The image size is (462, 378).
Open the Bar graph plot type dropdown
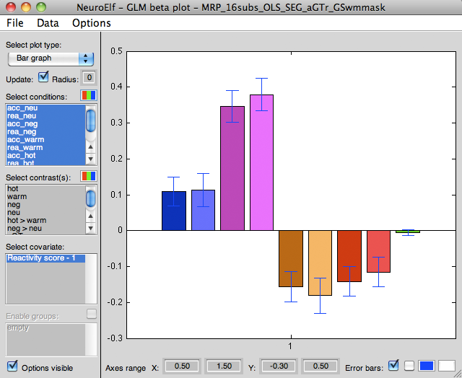51,58
